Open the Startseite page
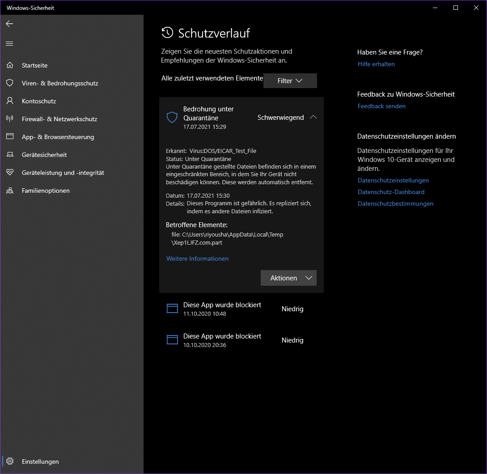 point(72,65)
